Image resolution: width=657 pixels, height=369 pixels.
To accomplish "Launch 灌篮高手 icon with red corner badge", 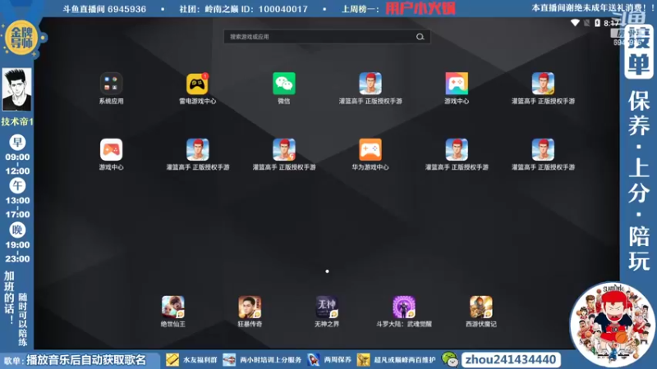I will 283,150.
